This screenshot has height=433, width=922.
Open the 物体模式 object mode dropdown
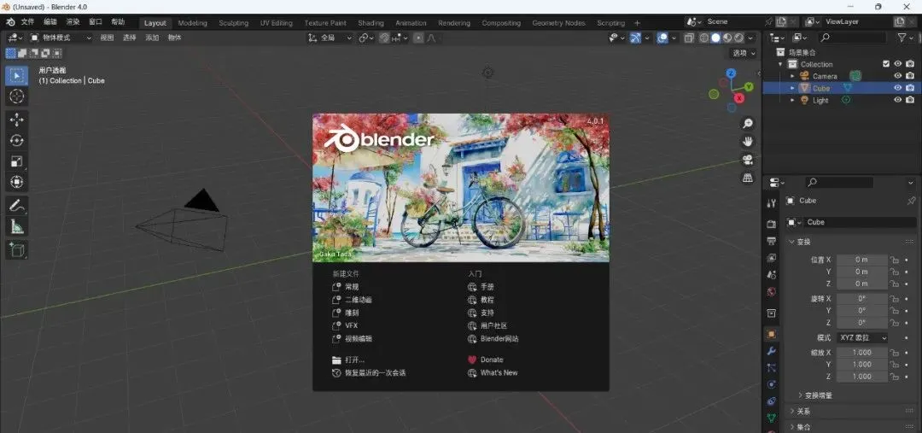coord(61,38)
